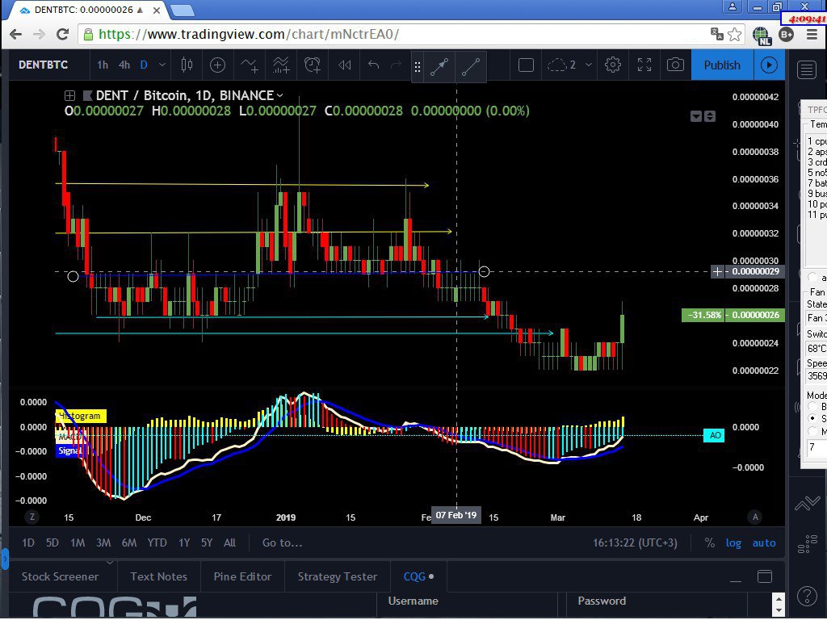Select the plain trend line tool

tap(471, 67)
